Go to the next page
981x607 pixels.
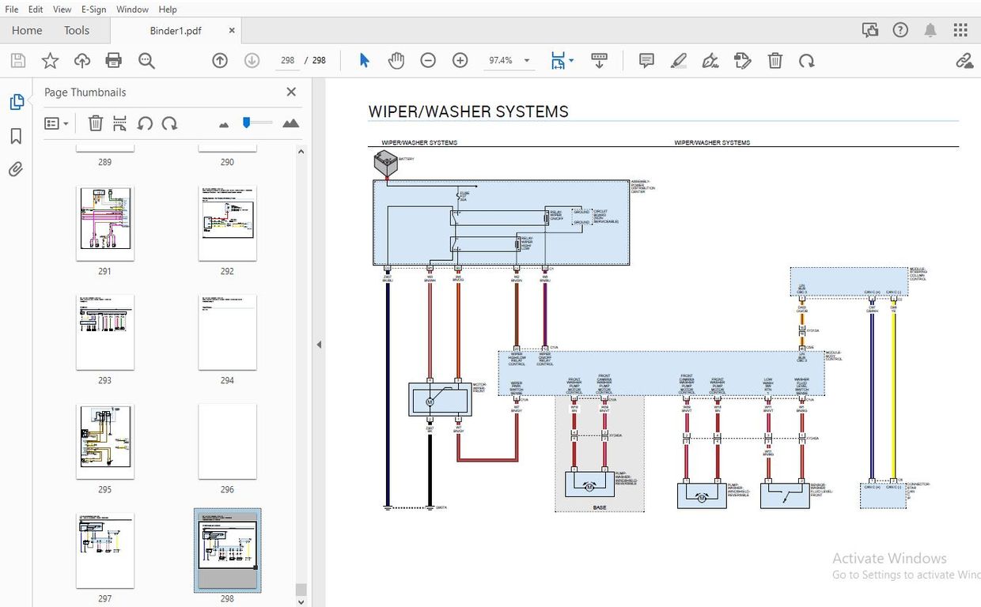click(252, 61)
